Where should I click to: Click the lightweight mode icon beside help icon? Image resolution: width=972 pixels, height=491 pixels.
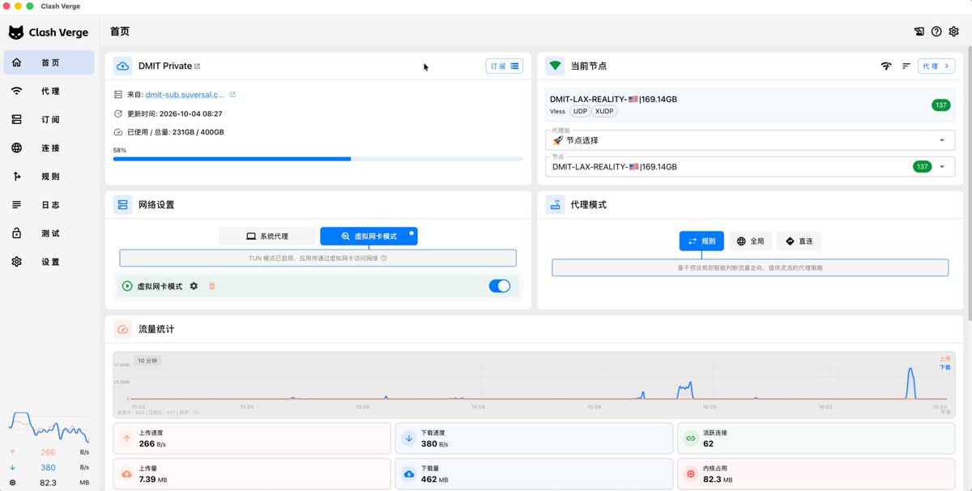click(919, 32)
